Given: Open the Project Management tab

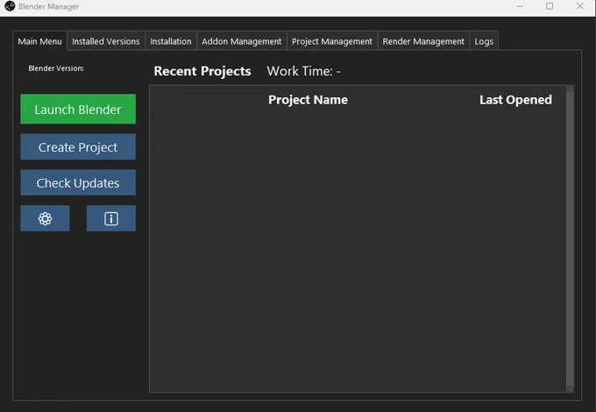Looking at the screenshot, I should click(332, 41).
